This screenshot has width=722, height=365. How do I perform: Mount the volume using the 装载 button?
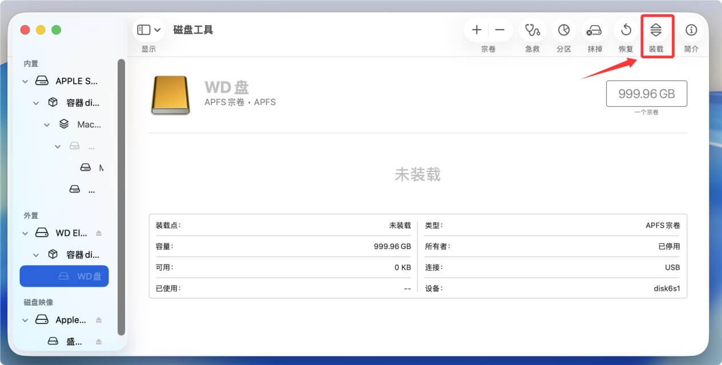click(x=656, y=30)
